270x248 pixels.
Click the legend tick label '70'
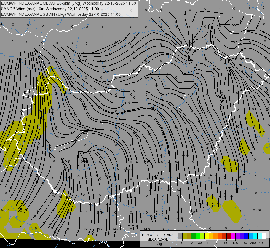click(218, 243)
